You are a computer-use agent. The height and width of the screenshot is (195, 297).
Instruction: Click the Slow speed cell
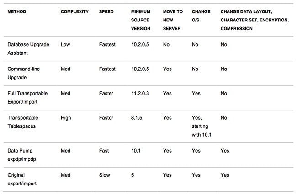point(105,174)
